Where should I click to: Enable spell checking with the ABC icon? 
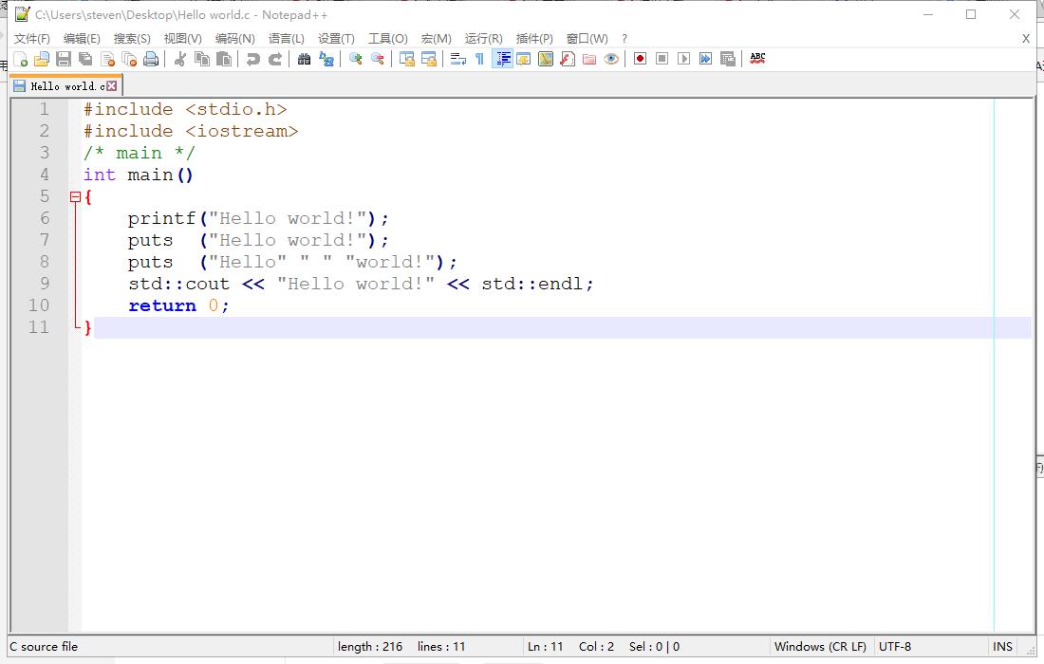coord(757,58)
